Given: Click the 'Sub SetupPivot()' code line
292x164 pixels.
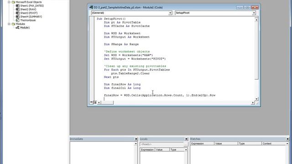Looking at the screenshot, I should pos(111,19).
